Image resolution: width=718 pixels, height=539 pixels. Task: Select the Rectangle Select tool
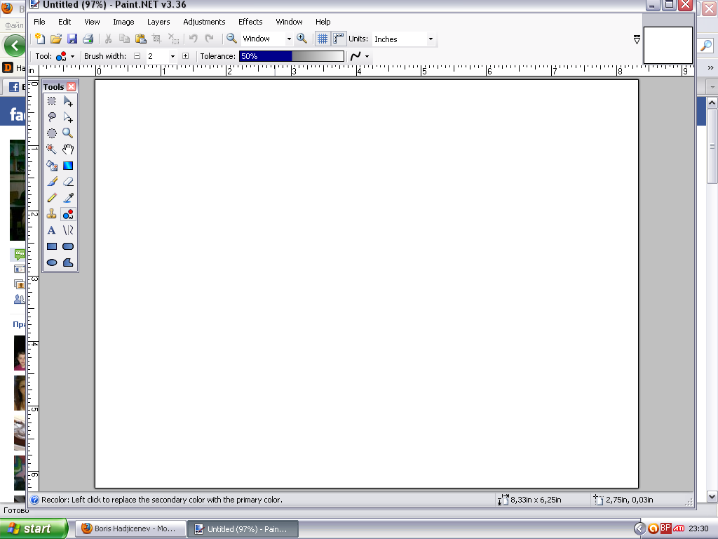click(x=52, y=101)
